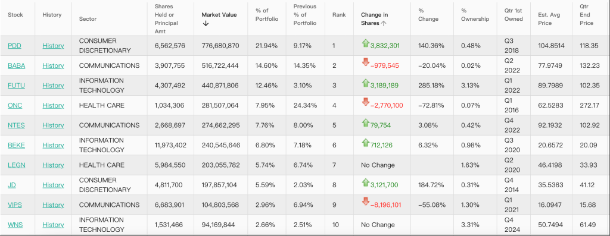Sort by Market Value descending arrow
This screenshot has width=610, height=236.
point(206,23)
